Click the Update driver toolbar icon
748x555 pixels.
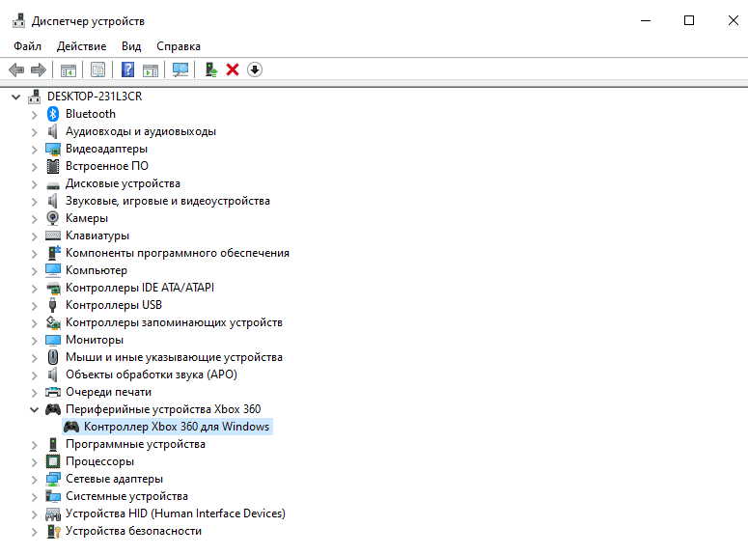[x=210, y=69]
